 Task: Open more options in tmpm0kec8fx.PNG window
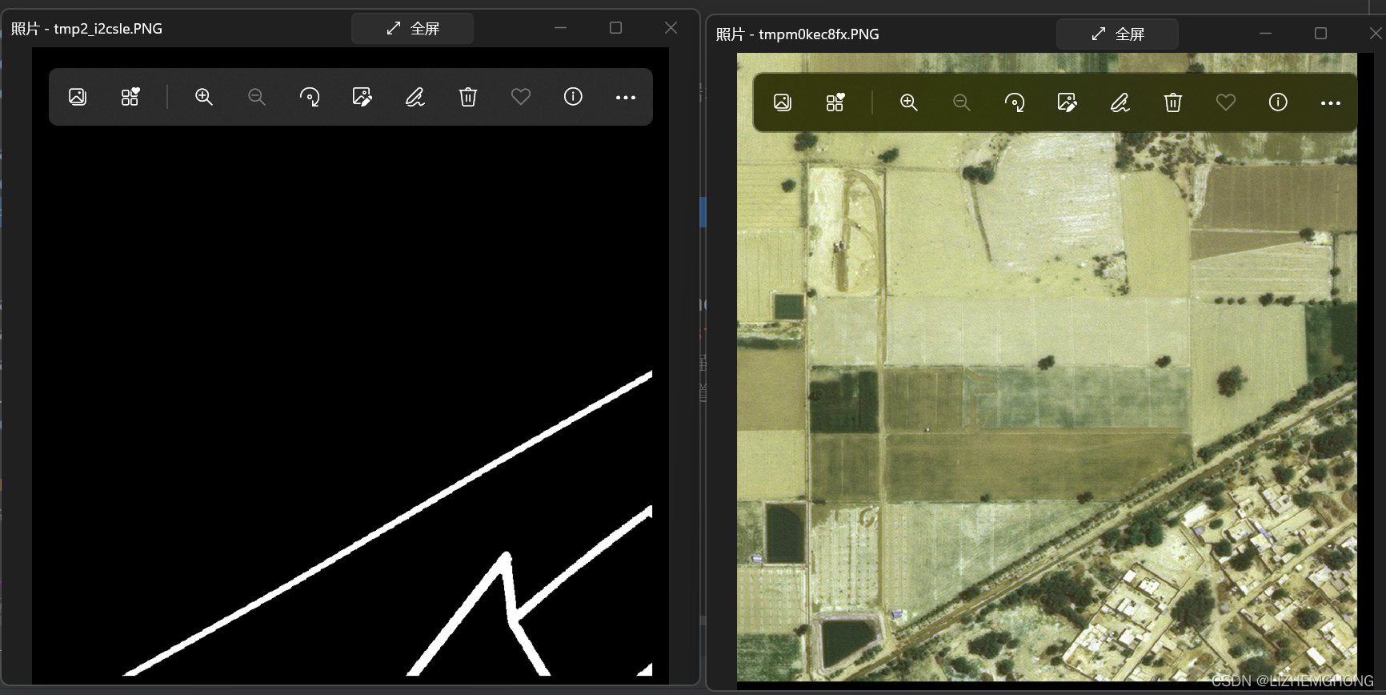(1331, 102)
